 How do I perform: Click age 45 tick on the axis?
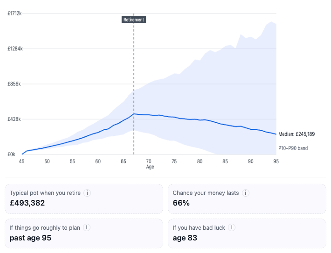pos(21,161)
